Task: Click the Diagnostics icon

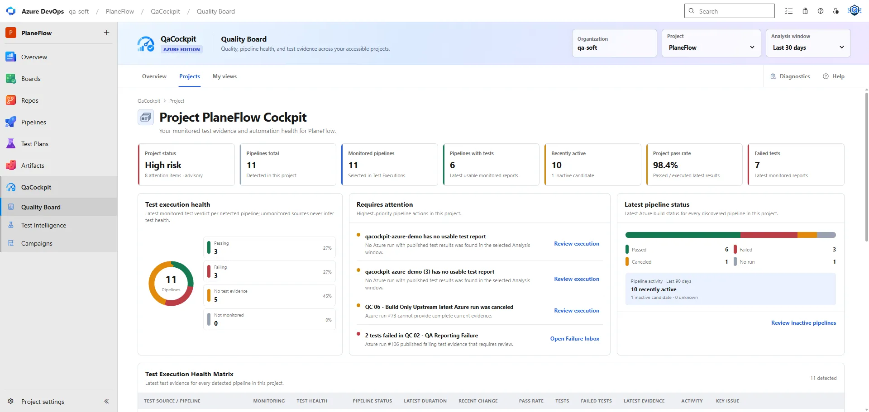Action: click(774, 76)
